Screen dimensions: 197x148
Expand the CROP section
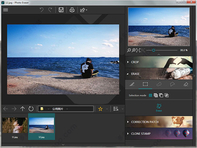pos(159,62)
